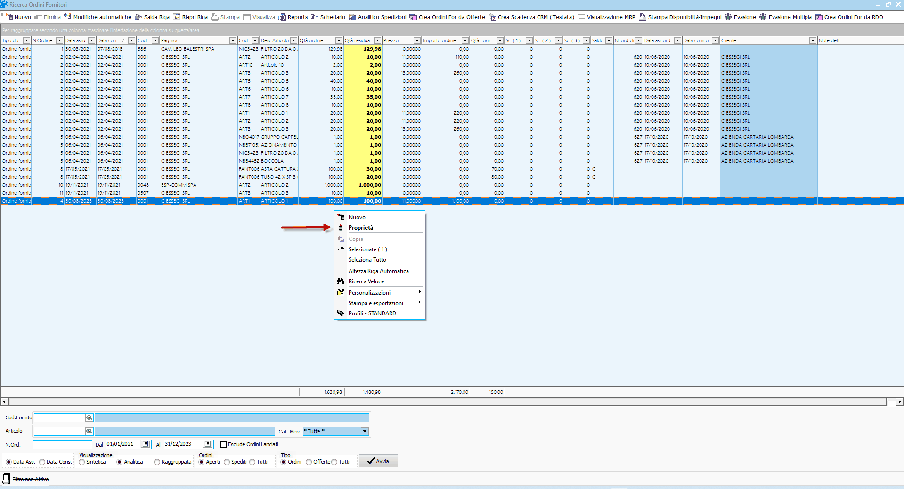Click the N.Ord. input field

click(62, 444)
